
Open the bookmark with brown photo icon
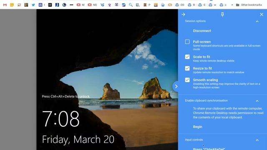(26, 5)
